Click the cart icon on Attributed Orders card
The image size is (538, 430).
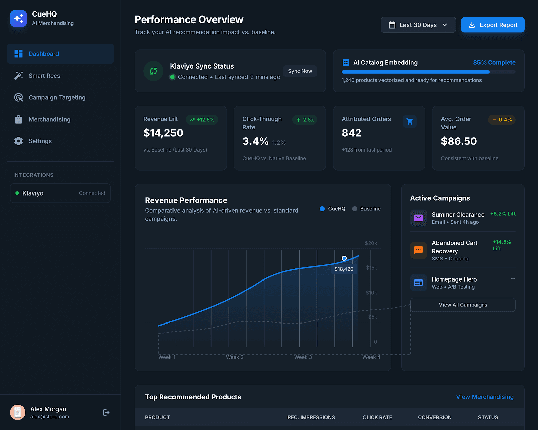point(410,121)
